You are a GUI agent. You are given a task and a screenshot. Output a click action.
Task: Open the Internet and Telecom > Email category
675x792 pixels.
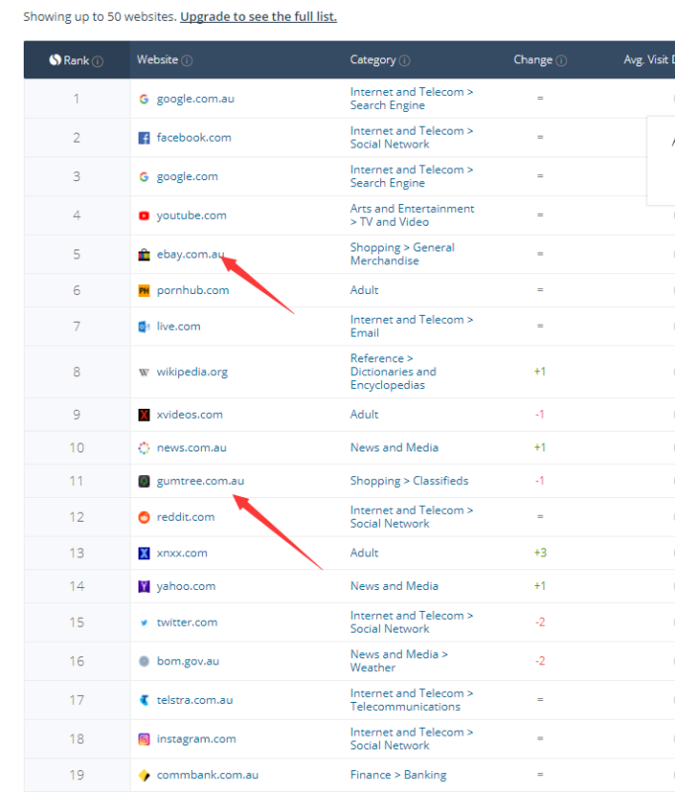click(412, 327)
